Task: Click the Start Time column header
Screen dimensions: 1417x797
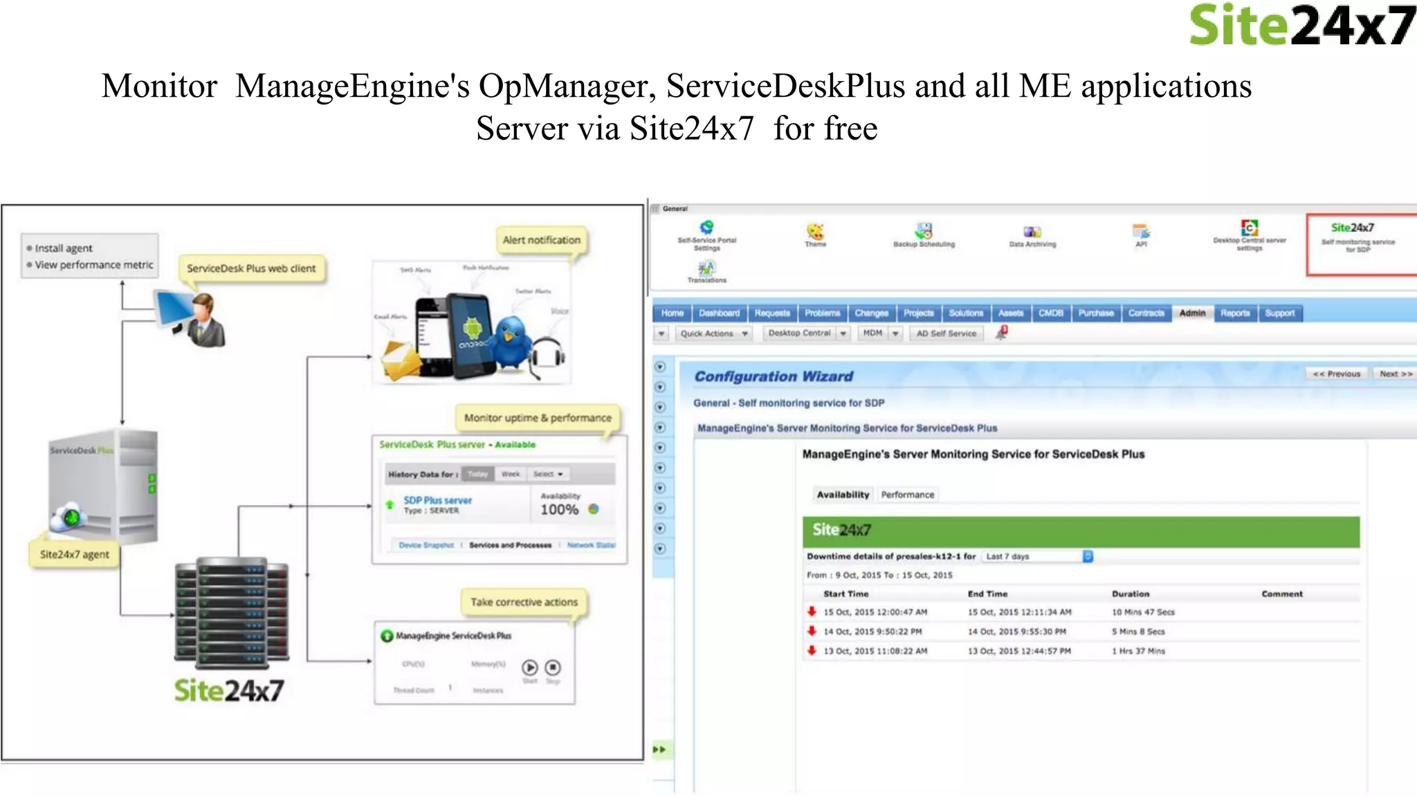Action: point(845,594)
